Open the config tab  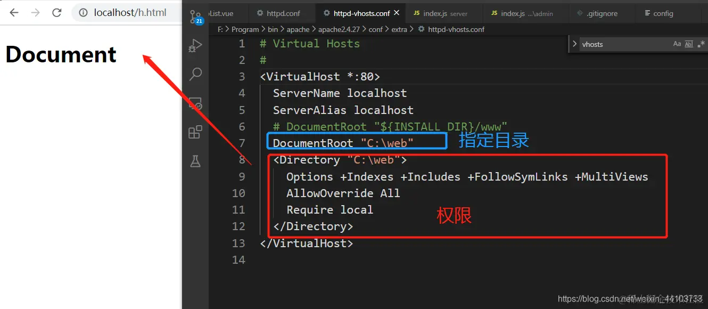coord(659,13)
